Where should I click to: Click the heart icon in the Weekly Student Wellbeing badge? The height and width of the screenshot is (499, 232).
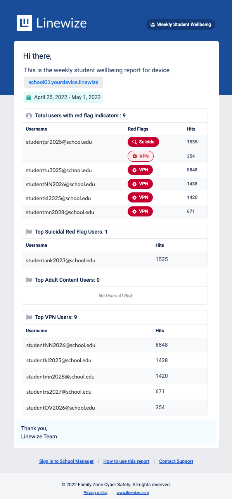153,24
